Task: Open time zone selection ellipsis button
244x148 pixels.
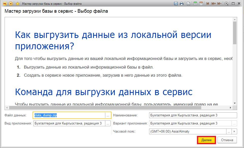Action: point(229,132)
